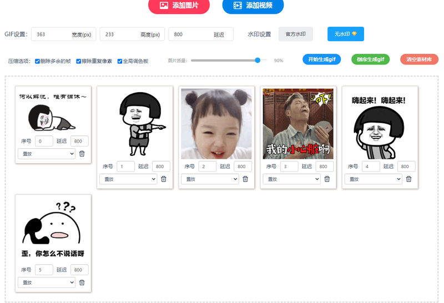Open the dropdown on frame 4 card
444x303 pixels.
pos(374,179)
